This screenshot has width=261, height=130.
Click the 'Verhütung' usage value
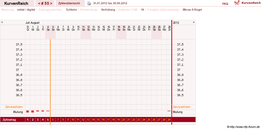point(108,10)
